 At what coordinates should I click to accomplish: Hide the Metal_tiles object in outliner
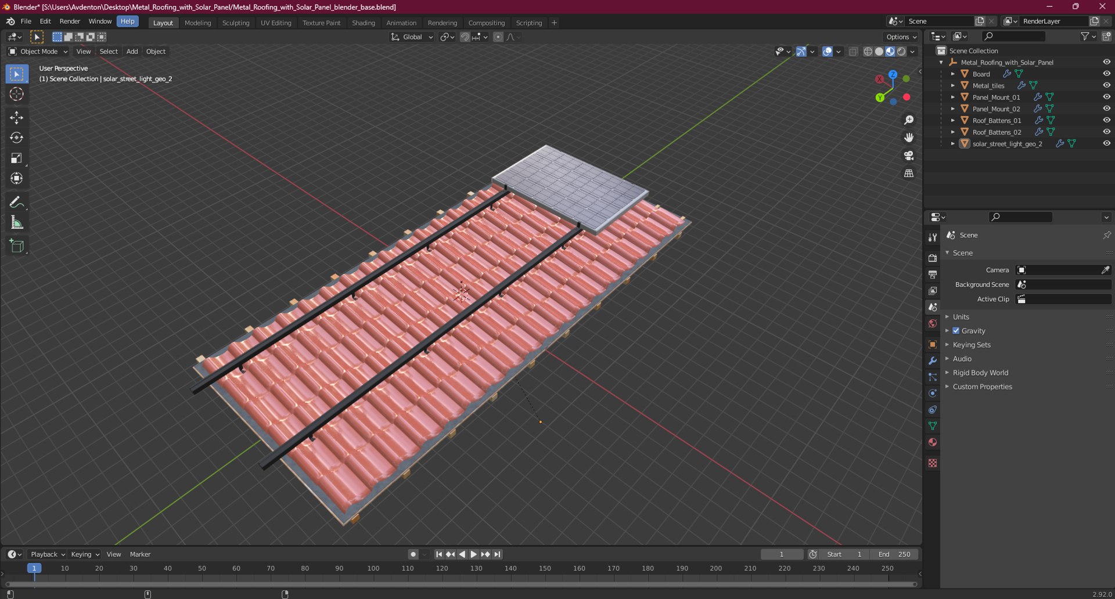pyautogui.click(x=1106, y=85)
